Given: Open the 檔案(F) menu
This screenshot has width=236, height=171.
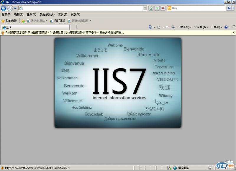Looking at the screenshot, I should click(x=6, y=14).
